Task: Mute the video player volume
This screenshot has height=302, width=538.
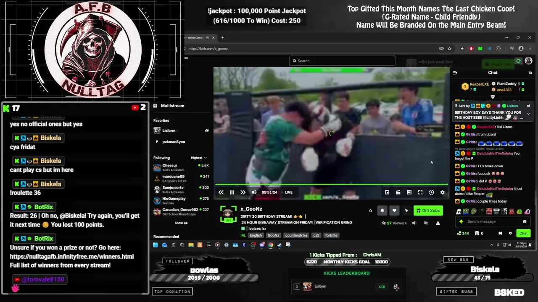Action: 254,192
